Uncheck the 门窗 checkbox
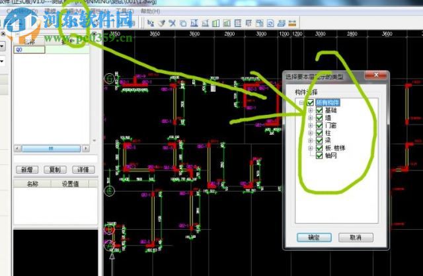The image size is (423, 276). 319,125
